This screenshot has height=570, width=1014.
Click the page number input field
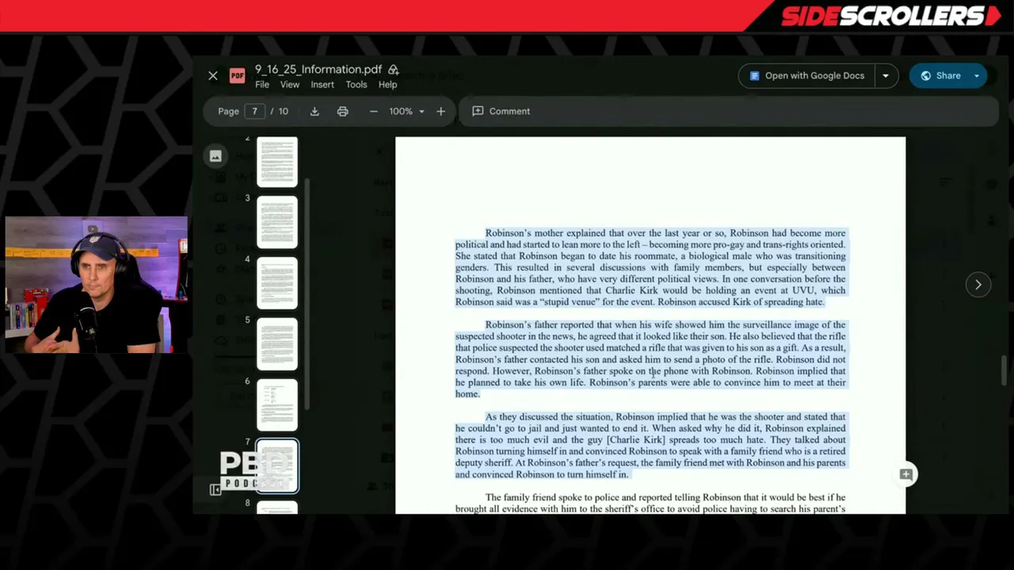[x=254, y=112]
